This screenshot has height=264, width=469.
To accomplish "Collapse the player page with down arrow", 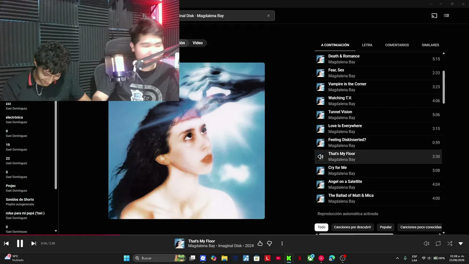I will (461, 243).
